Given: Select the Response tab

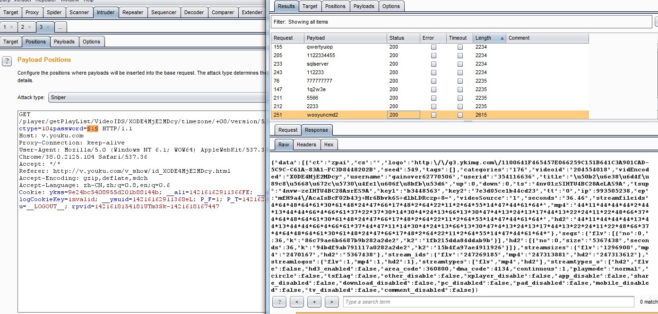Looking at the screenshot, I should coord(317,130).
